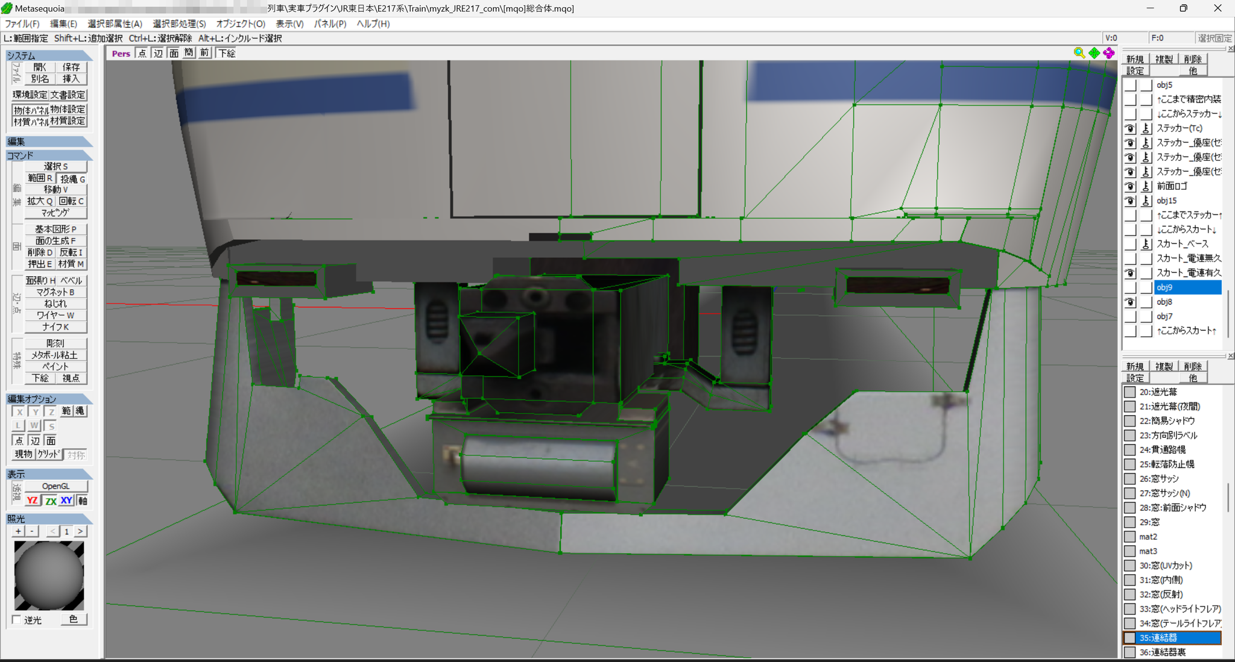Toggle 面 in edit options panel
1235x662 pixels.
51,440
